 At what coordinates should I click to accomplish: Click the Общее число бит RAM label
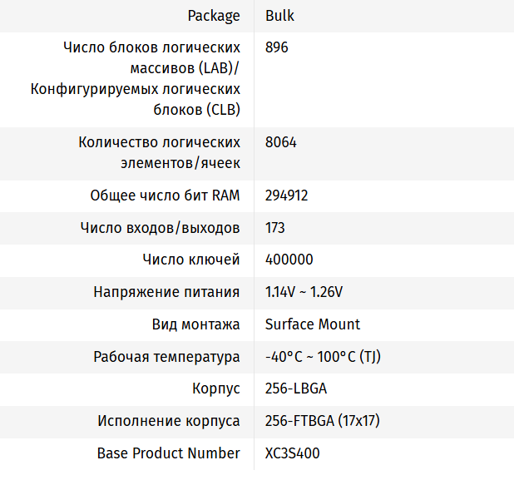click(x=166, y=195)
